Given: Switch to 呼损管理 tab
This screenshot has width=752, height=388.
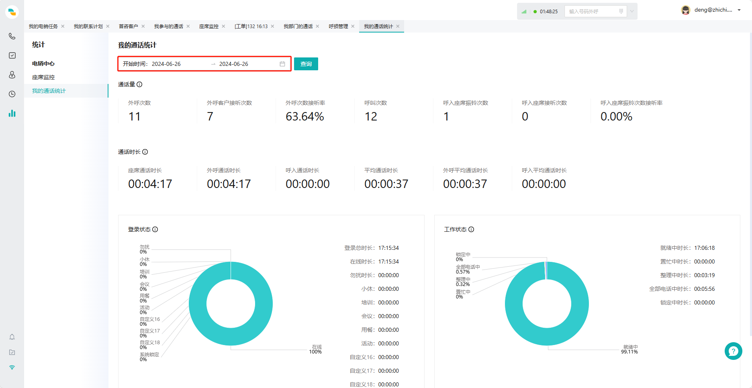Looking at the screenshot, I should (338, 26).
